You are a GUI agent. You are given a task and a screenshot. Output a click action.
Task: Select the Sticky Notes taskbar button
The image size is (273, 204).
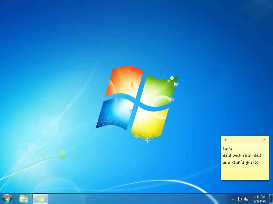[x=40, y=199]
